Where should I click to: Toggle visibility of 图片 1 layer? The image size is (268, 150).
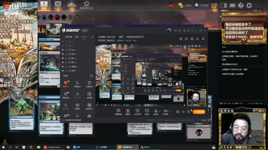pyautogui.click(x=63, y=62)
